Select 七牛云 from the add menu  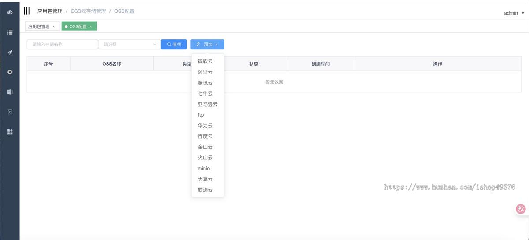click(208, 93)
